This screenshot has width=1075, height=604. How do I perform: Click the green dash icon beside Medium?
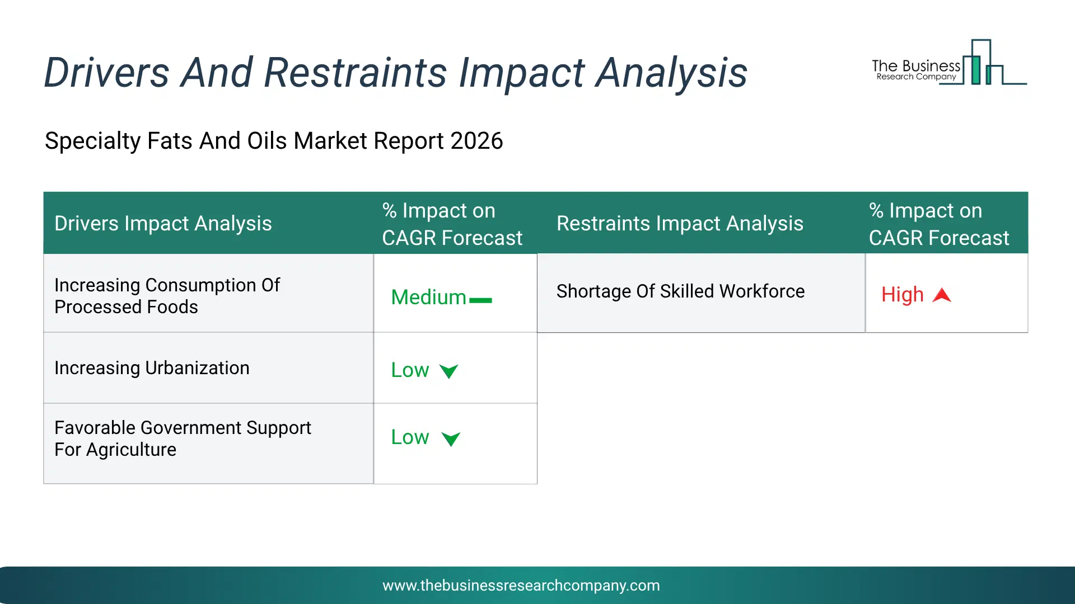click(480, 300)
